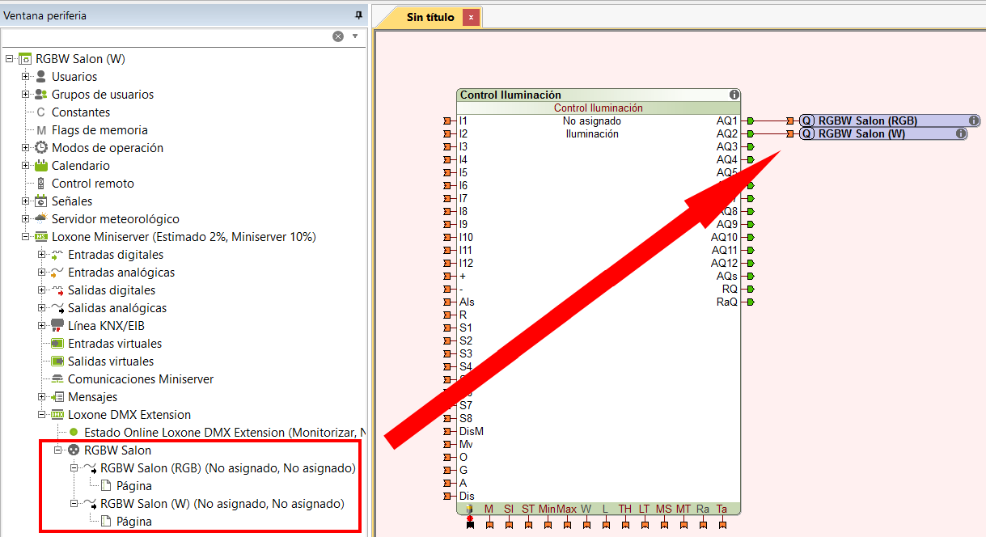Select Control remoto in the tree
Screen dimensions: 986x537
[92, 184]
